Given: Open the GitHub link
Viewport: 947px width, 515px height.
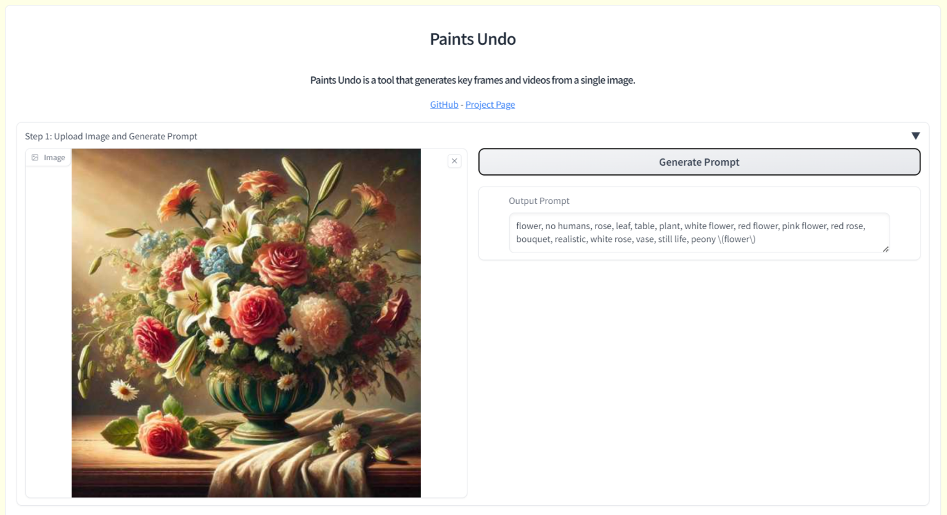Looking at the screenshot, I should 444,105.
